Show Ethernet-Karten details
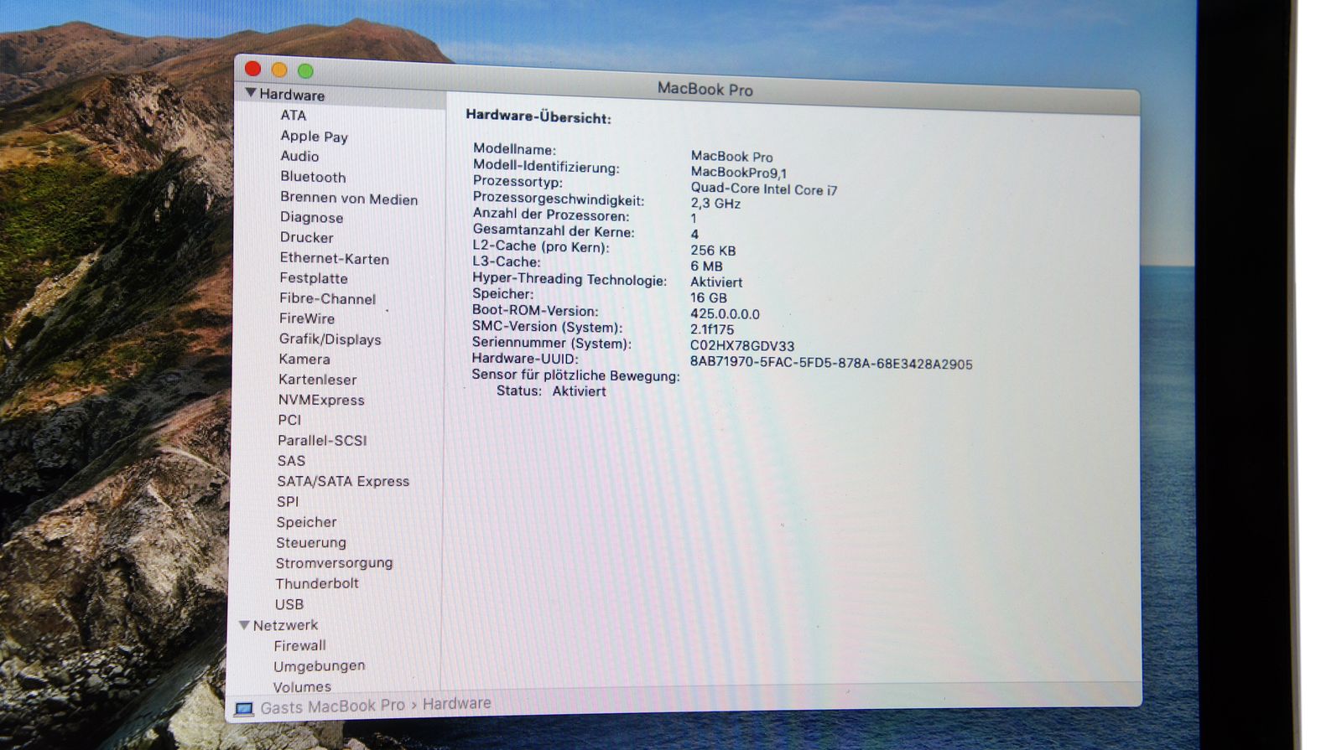This screenshot has width=1342, height=750. pos(335,259)
